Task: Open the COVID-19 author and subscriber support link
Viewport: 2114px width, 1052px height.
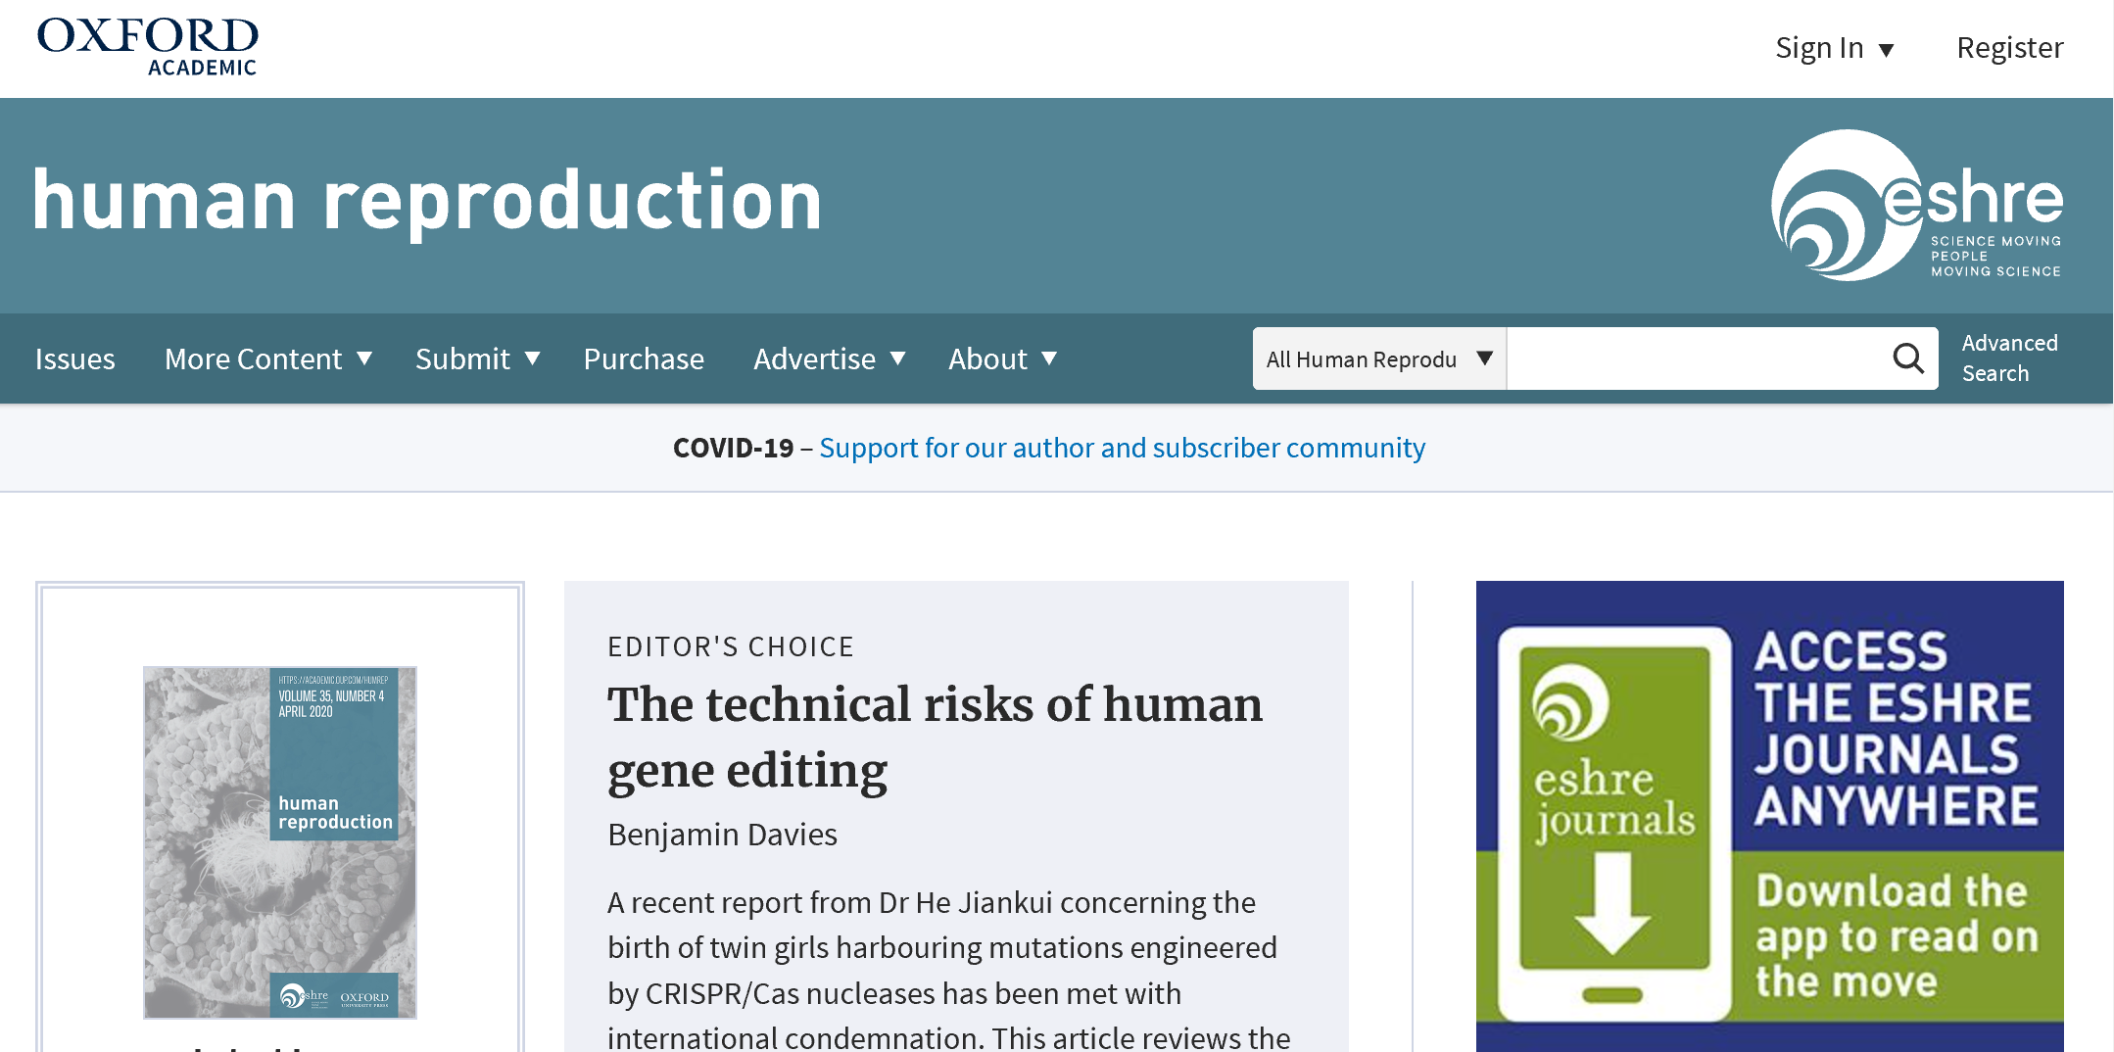Action: click(1122, 448)
